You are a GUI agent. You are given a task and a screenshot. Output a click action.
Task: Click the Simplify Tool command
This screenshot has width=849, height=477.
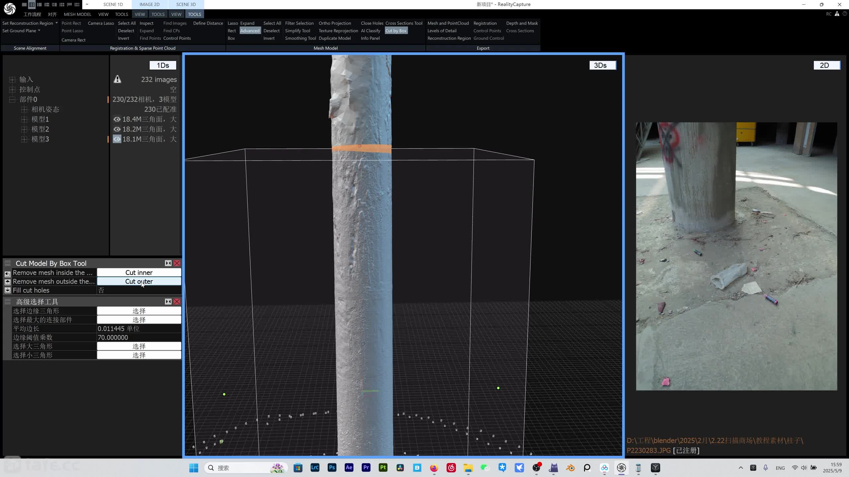pyautogui.click(x=297, y=31)
